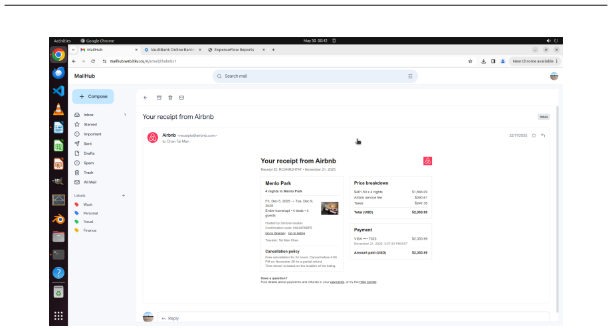This screenshot has height=330, width=612.
Task: Open search filter options icon
Action: click(410, 76)
